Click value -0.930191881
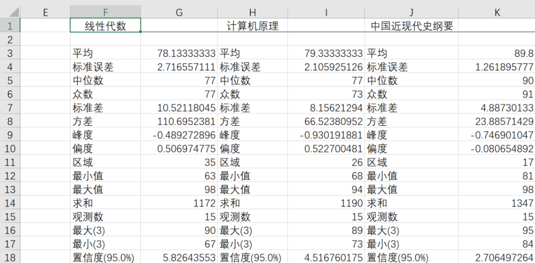 coord(331,135)
